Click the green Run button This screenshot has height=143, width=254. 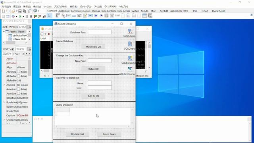click(x=20, y=16)
